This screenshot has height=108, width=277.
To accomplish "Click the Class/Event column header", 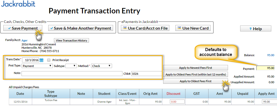I will tap(128, 94).
